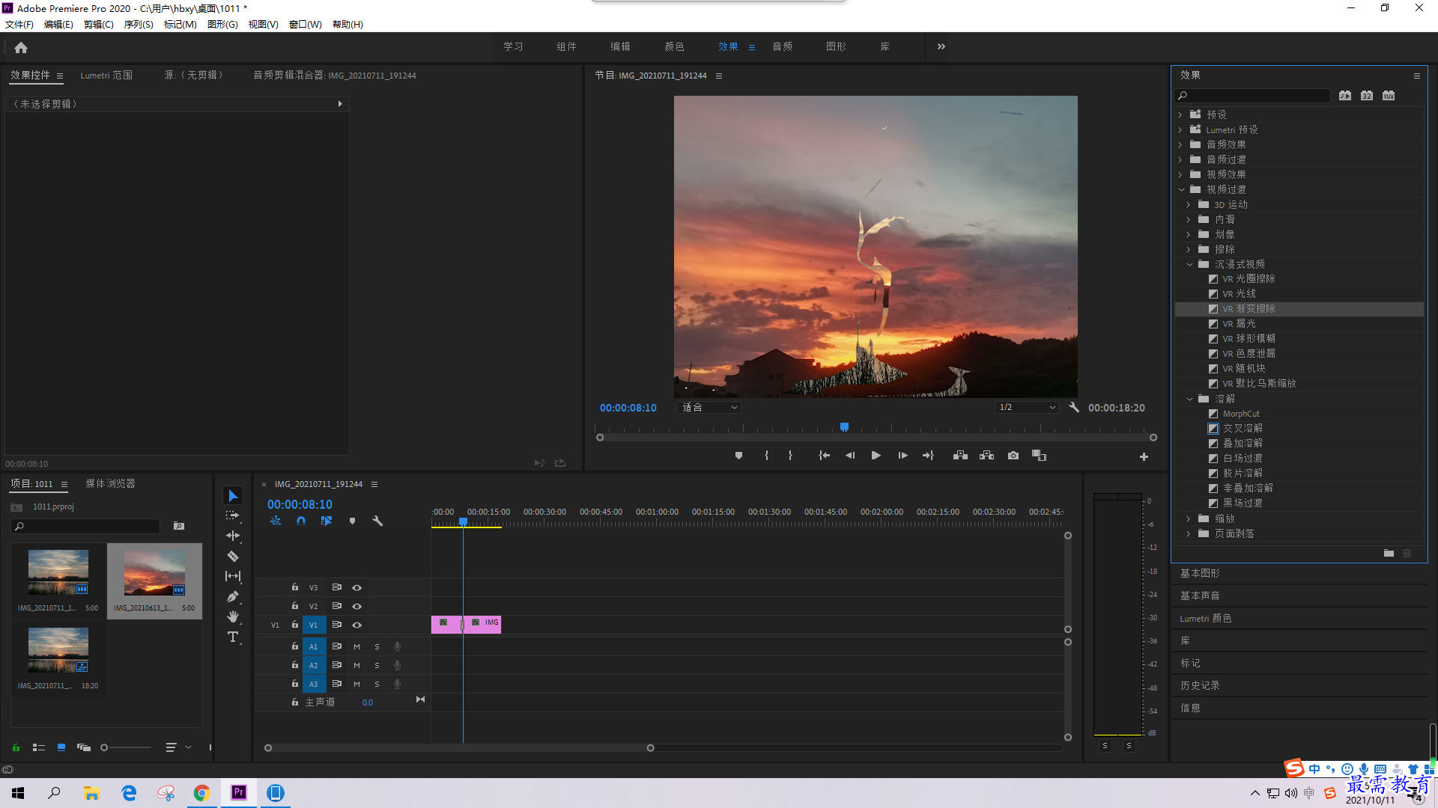The image size is (1438, 808).
Task: Show more workspaces overflow chevron
Action: (x=941, y=46)
